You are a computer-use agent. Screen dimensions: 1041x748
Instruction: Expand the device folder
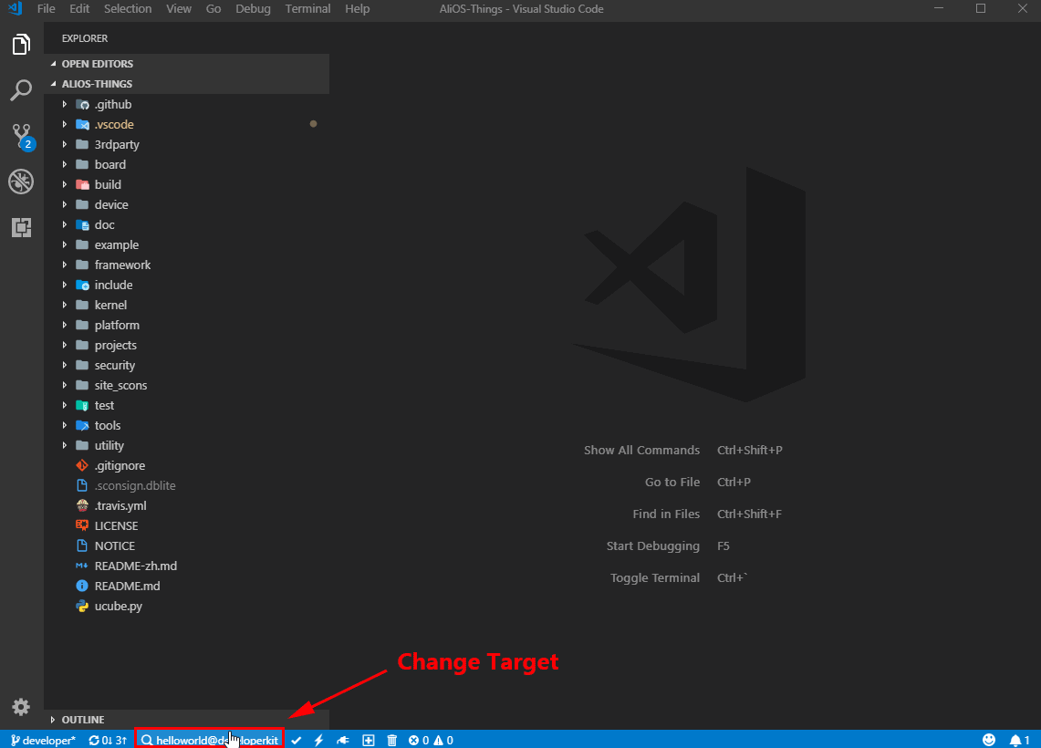coord(186,204)
